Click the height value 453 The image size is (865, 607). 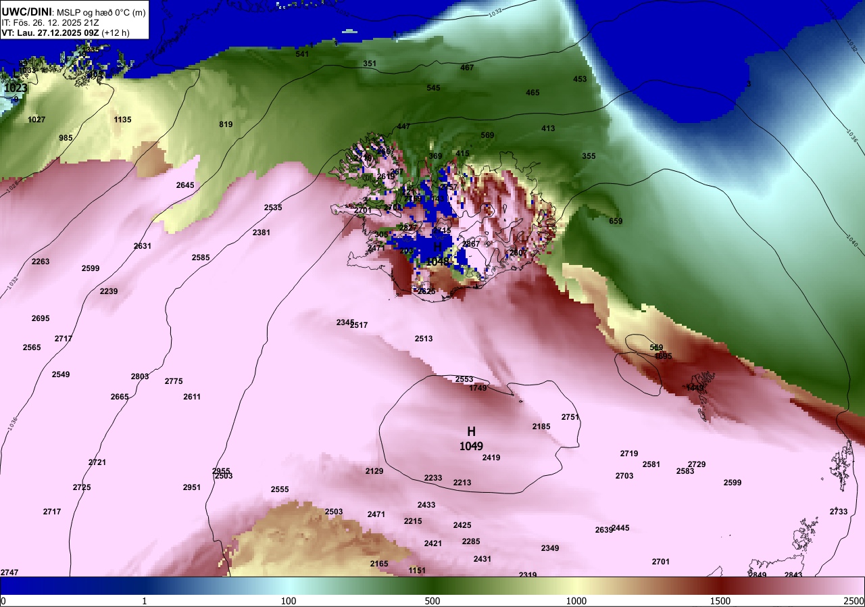[580, 79]
